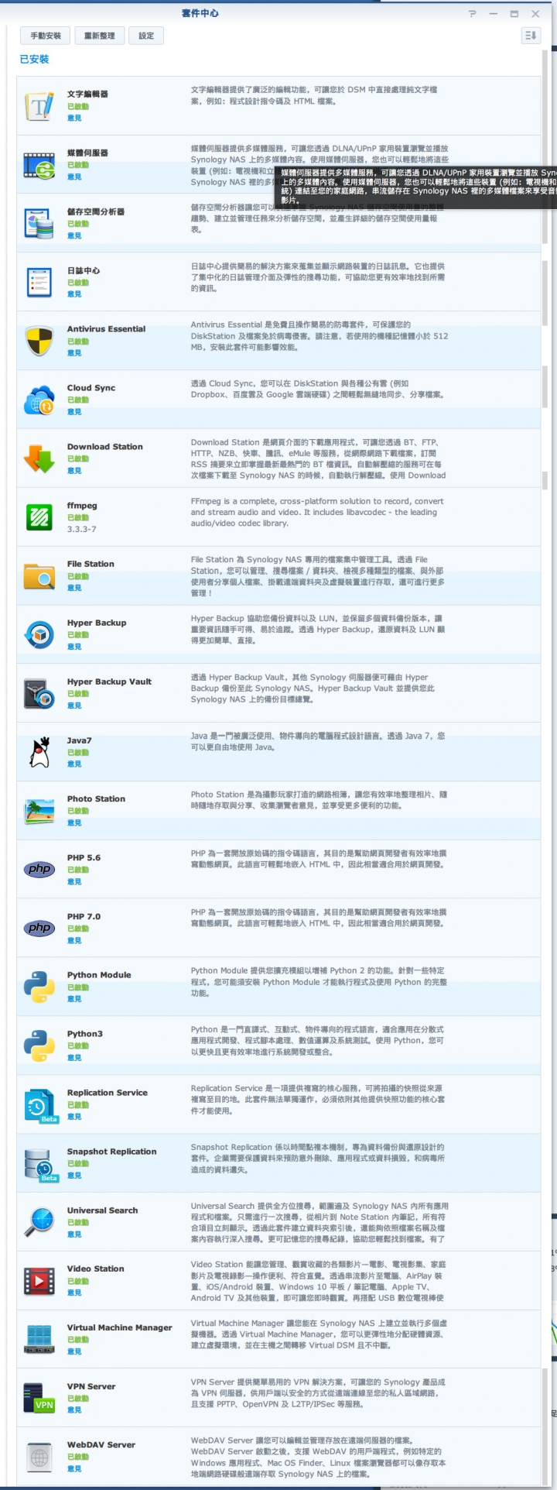Image resolution: width=557 pixels, height=1490 pixels.
Task: Click the Universal Search package name
Action: click(103, 1210)
